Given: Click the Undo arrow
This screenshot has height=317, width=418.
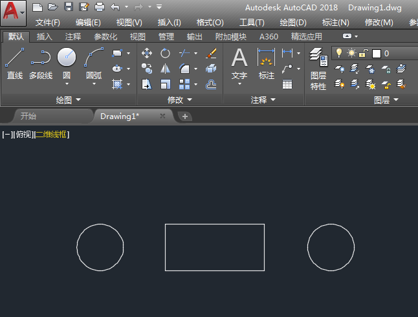Looking at the screenshot, I should (115, 7).
